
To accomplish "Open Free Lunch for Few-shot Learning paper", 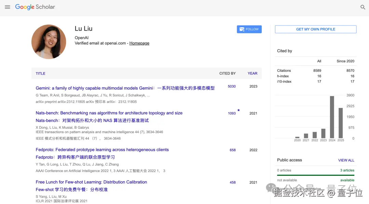I will pyautogui.click(x=91, y=182).
